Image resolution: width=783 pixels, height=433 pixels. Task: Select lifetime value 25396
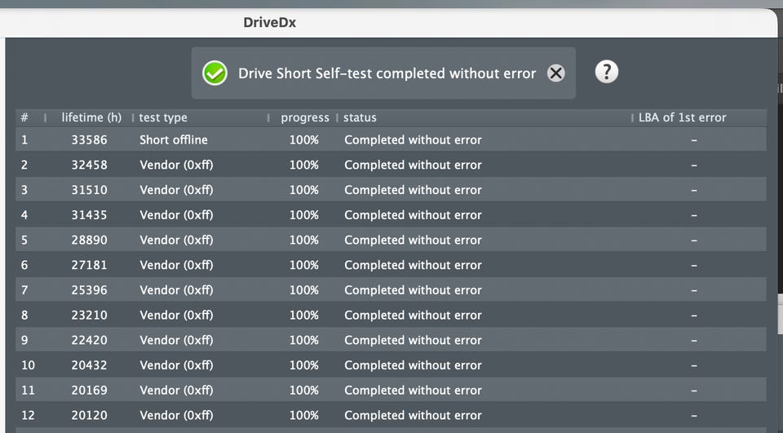click(x=90, y=290)
